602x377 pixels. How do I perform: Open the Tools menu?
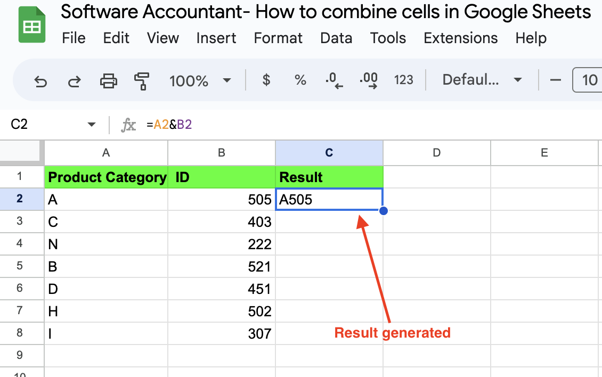pyautogui.click(x=388, y=38)
